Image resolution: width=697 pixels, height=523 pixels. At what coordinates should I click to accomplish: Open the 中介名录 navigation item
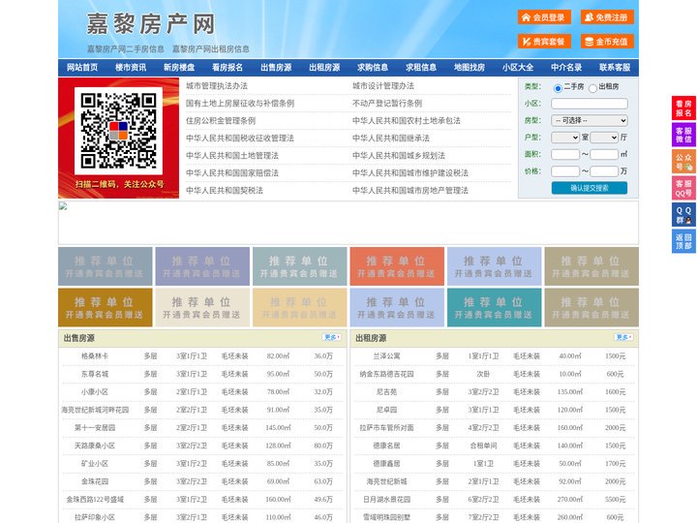coord(566,68)
